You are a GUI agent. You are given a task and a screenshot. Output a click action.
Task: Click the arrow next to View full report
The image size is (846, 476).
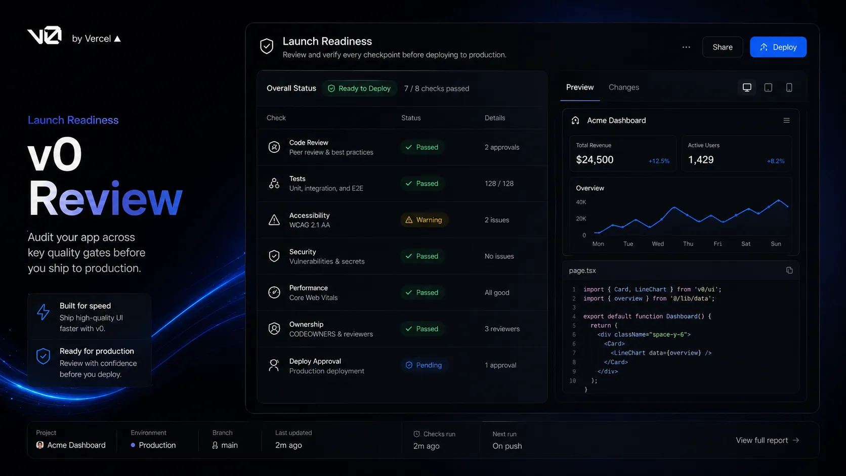pyautogui.click(x=796, y=440)
